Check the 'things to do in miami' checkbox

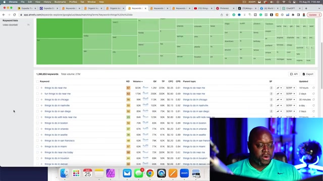[37, 146]
